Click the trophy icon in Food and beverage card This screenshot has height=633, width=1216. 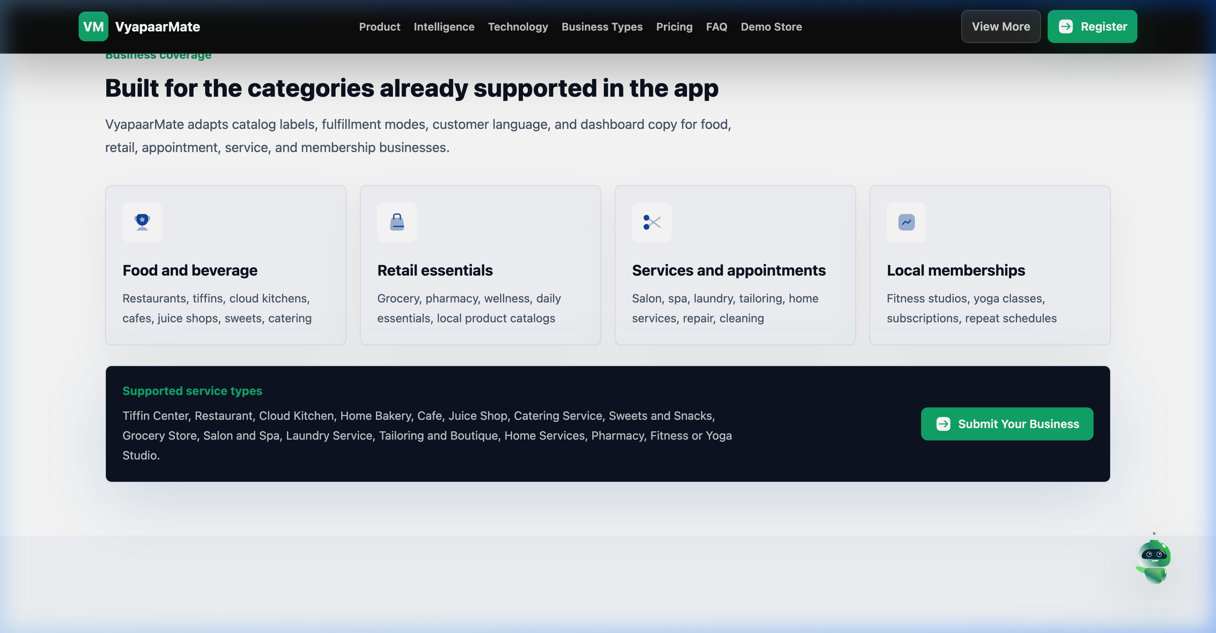142,222
